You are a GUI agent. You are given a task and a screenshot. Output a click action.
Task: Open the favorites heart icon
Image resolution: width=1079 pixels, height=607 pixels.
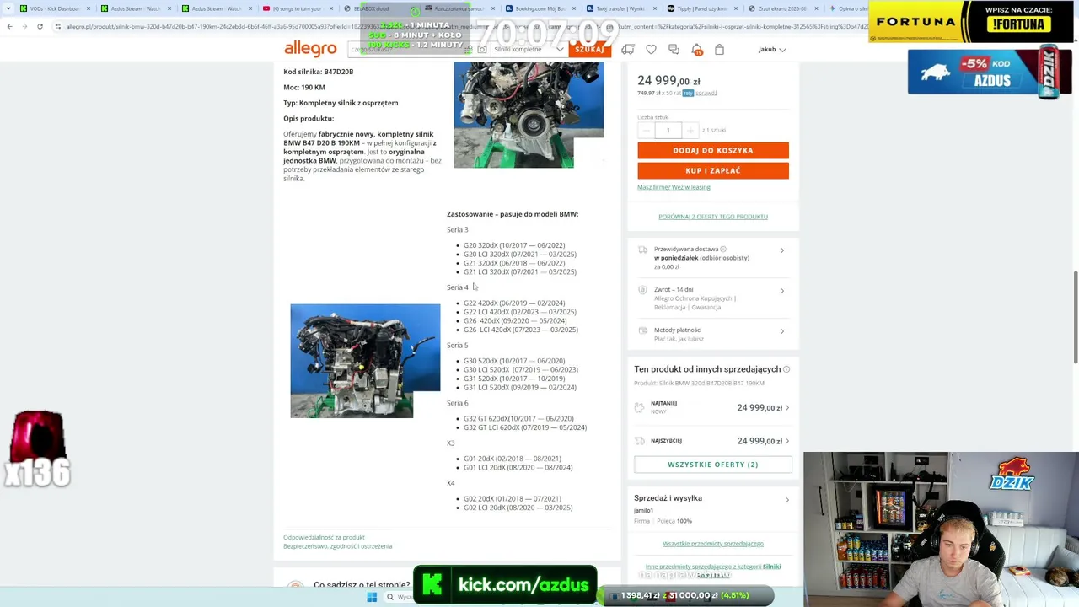pos(651,50)
